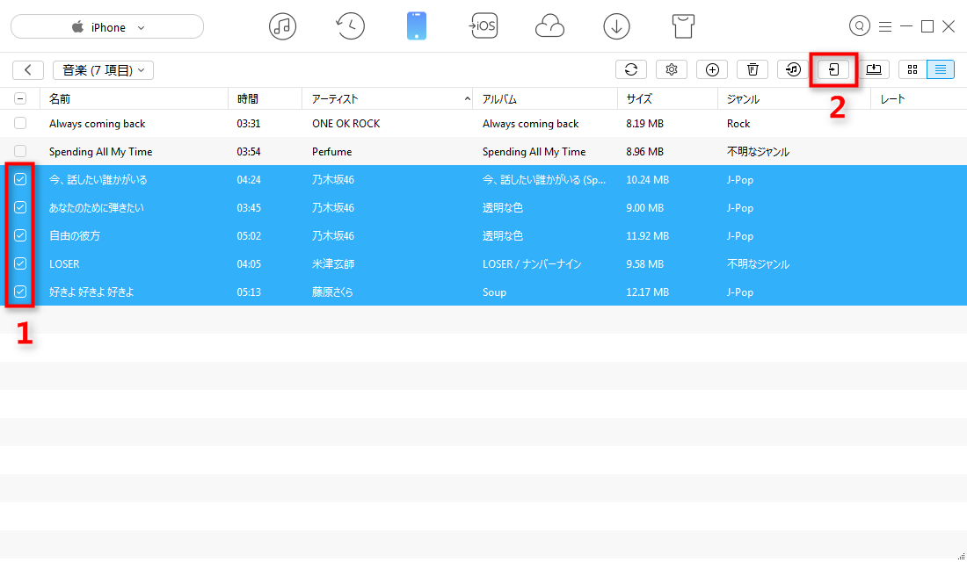Click artist name Perfume
967x562 pixels.
(x=331, y=152)
